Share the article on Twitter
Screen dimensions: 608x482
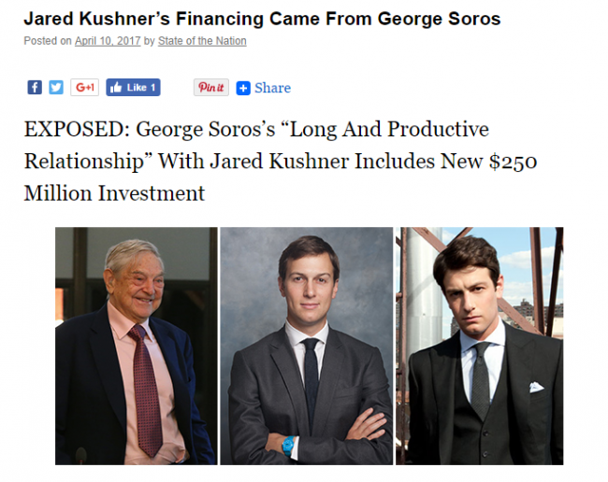click(x=56, y=87)
